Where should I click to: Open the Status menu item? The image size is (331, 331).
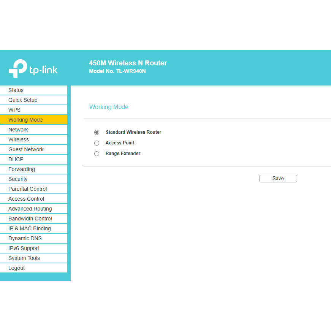[16, 90]
